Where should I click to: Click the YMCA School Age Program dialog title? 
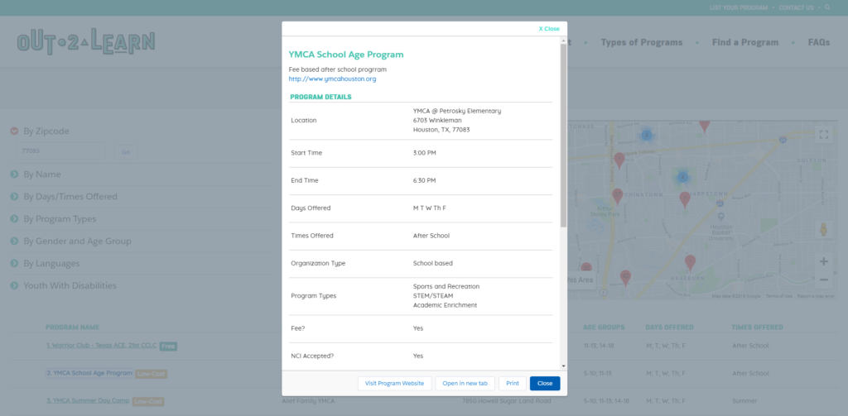(346, 55)
